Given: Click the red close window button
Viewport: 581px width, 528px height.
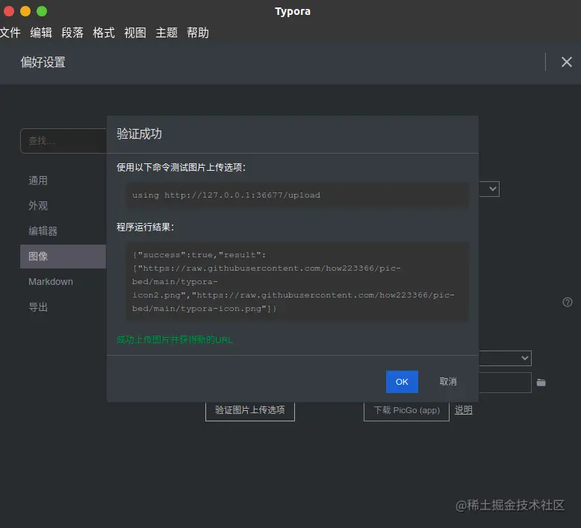Looking at the screenshot, I should [x=9, y=11].
